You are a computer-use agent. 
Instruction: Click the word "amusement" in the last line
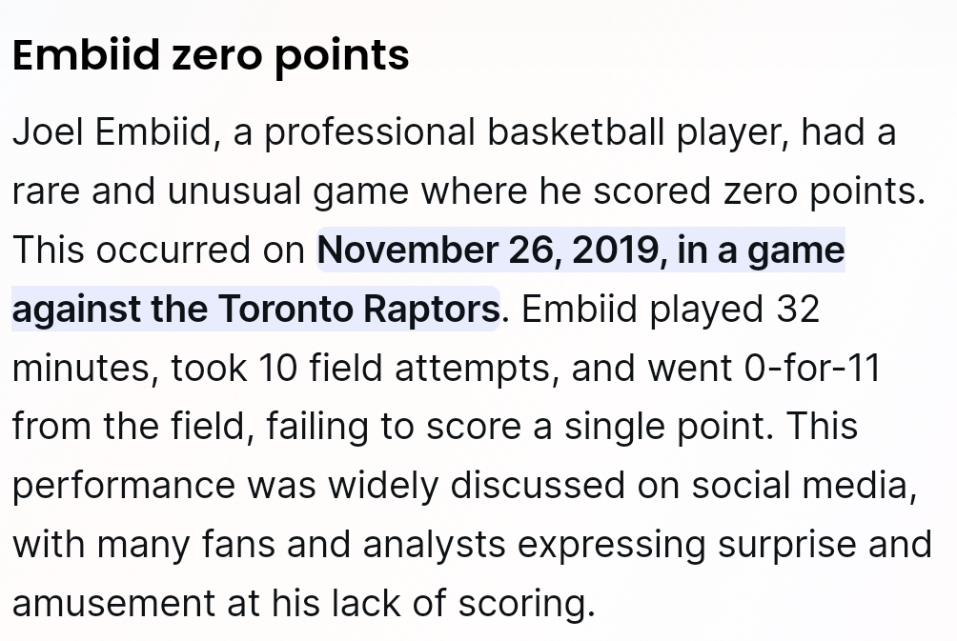pyautogui.click(x=113, y=604)
